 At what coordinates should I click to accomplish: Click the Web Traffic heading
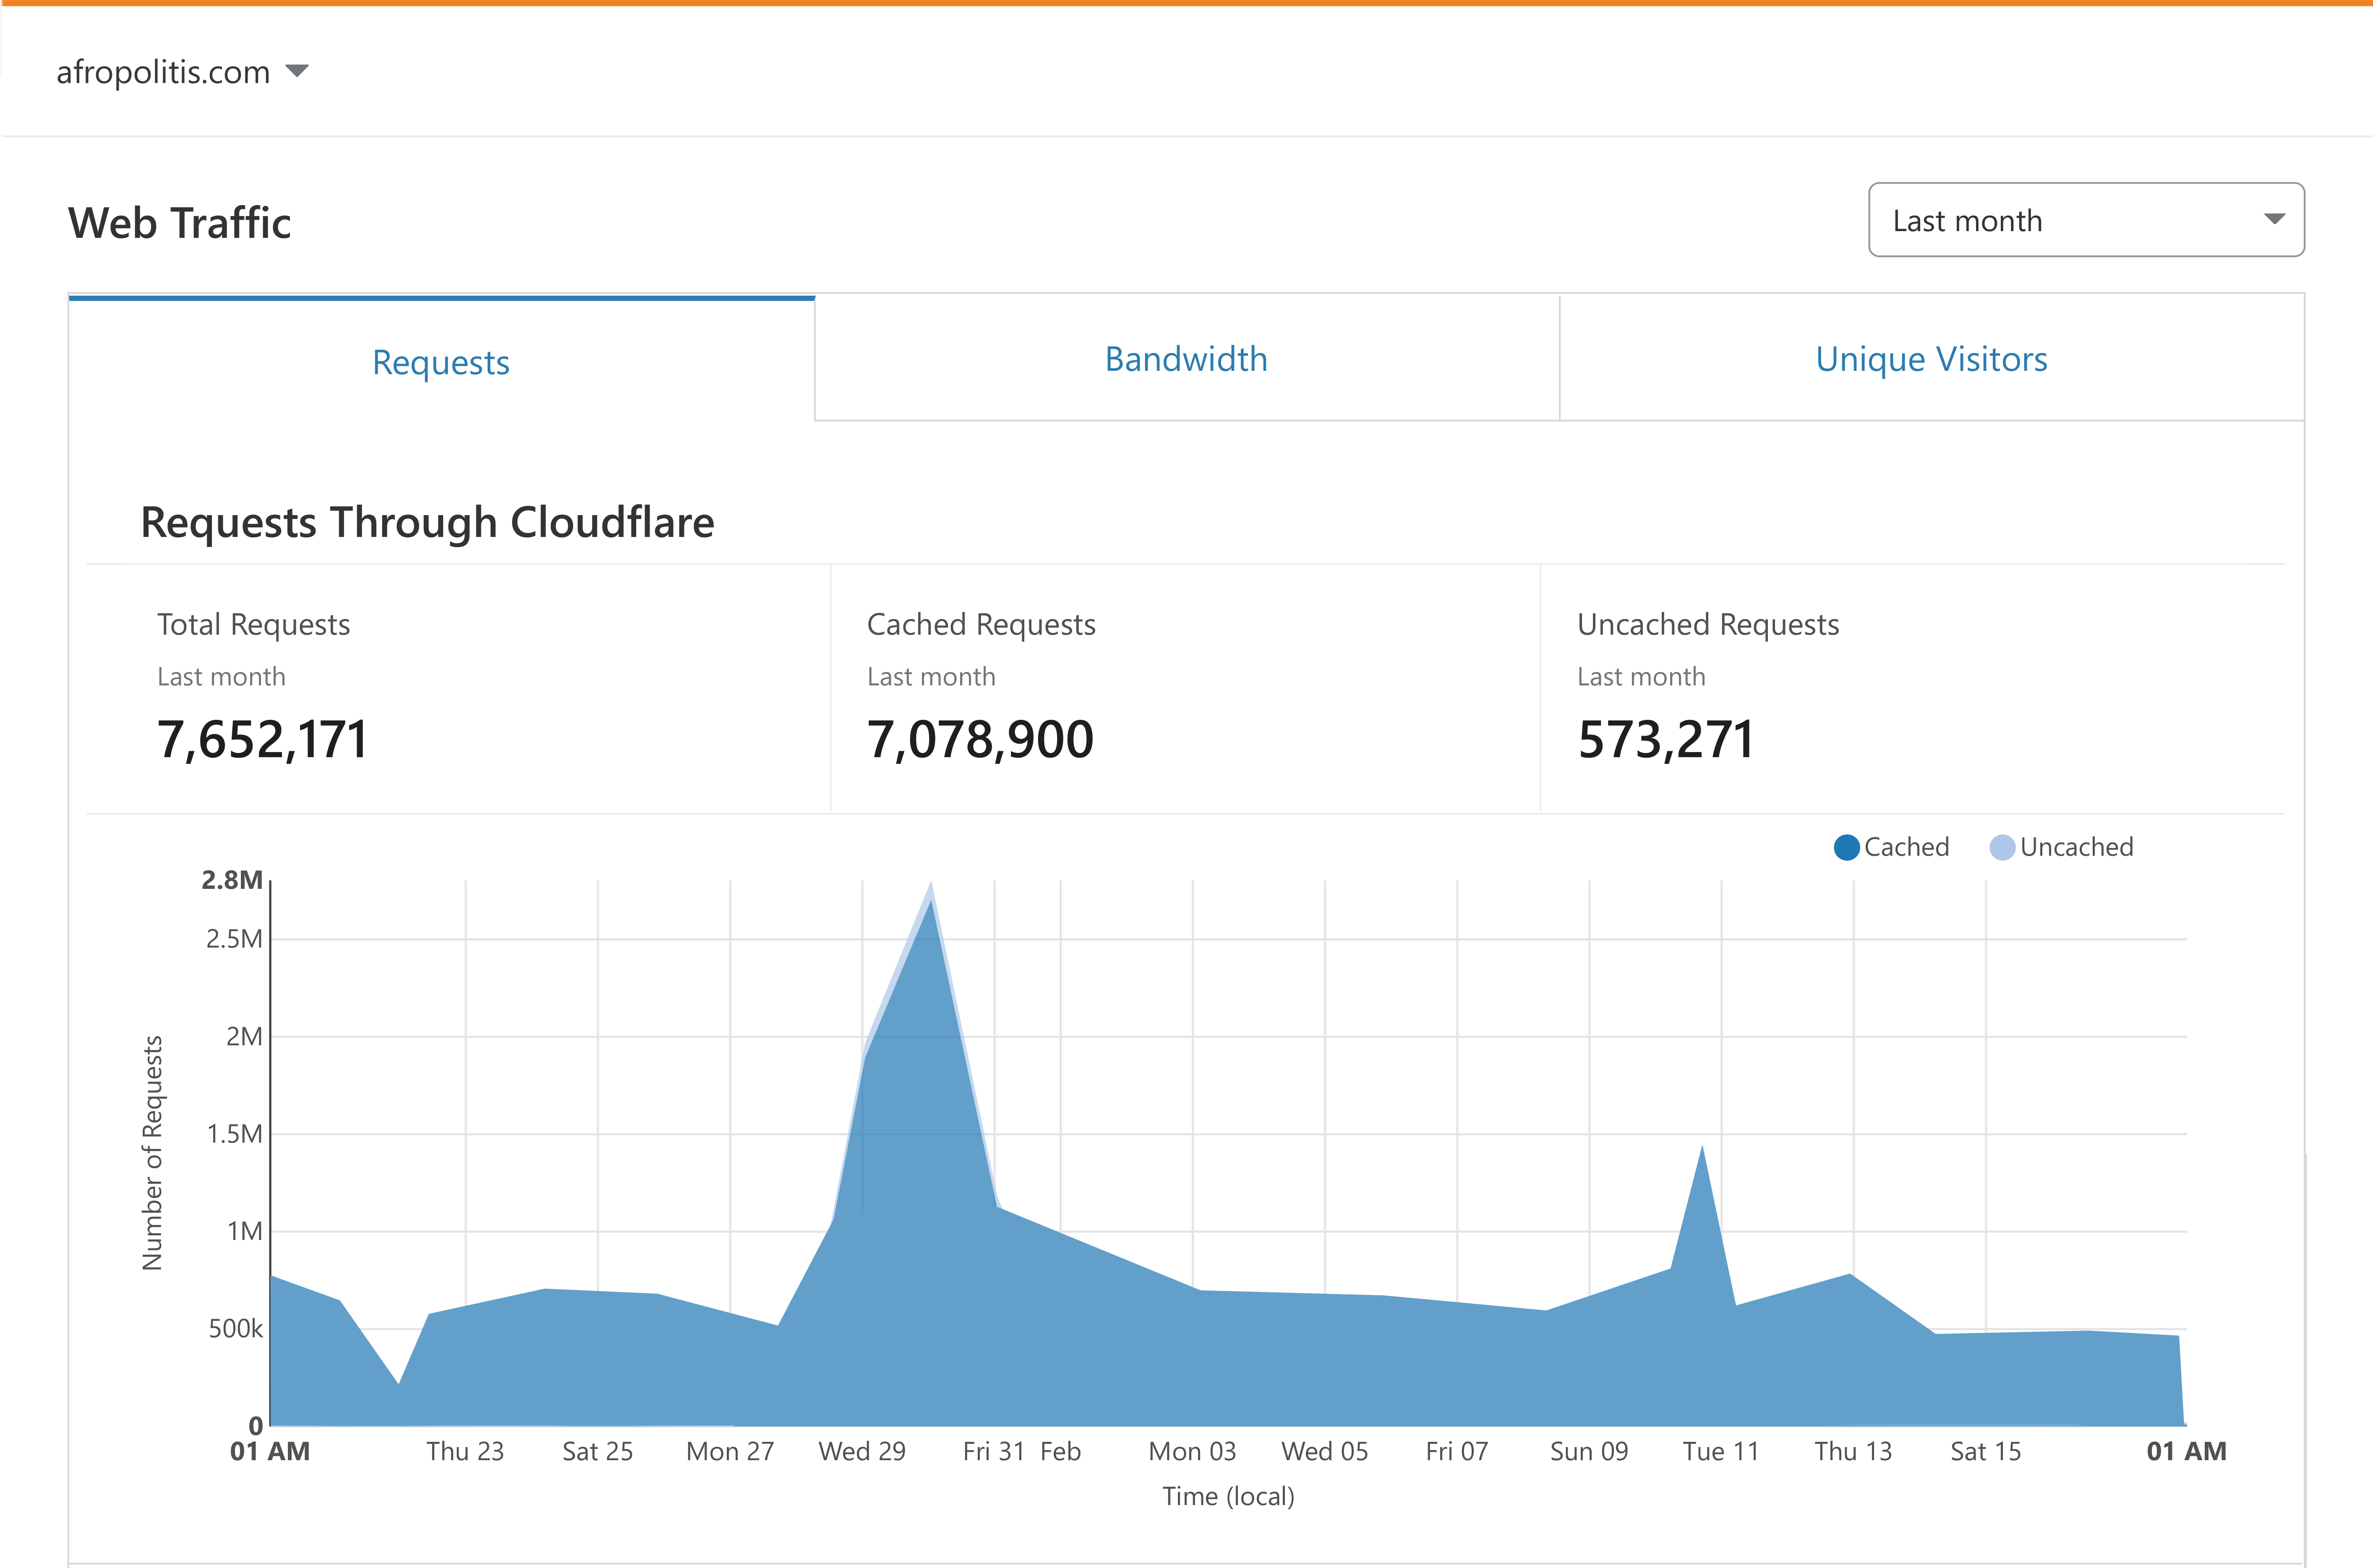click(x=179, y=222)
